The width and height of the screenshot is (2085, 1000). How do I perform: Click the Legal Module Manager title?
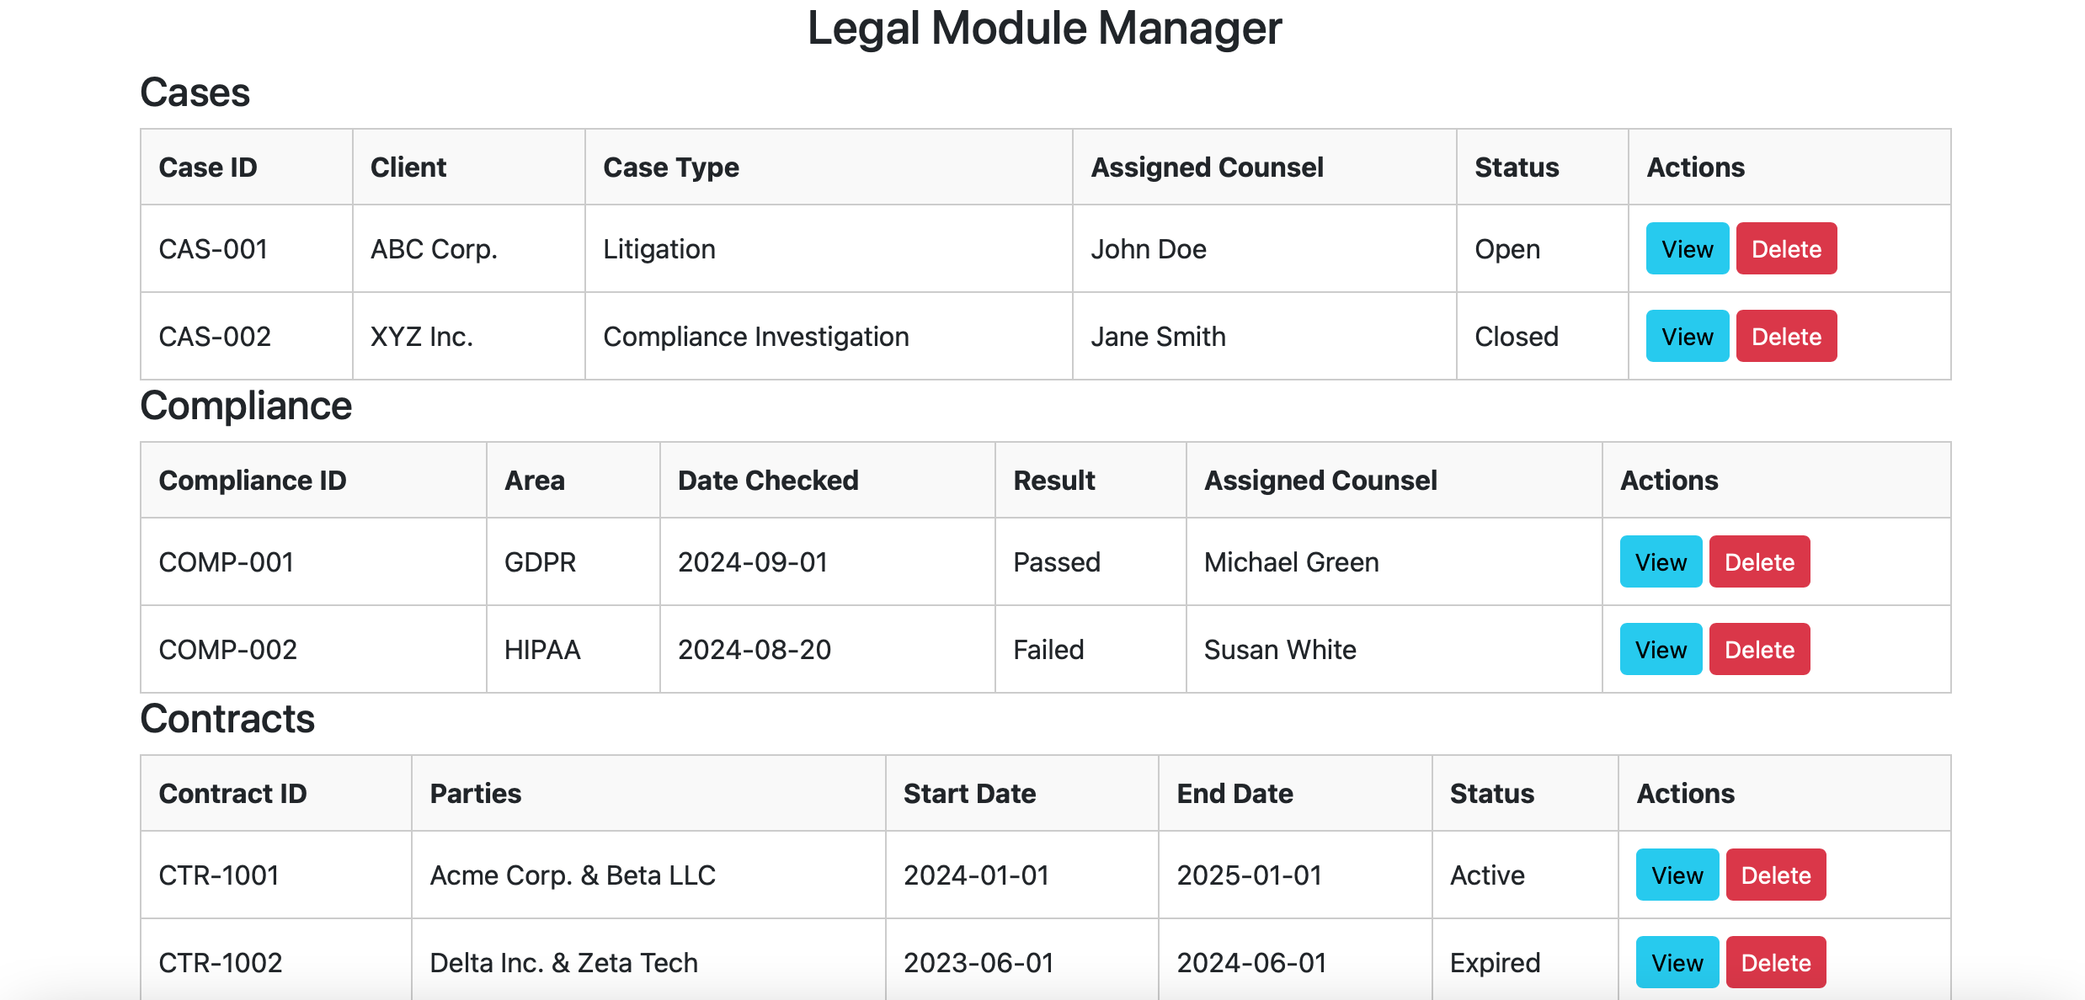(1044, 29)
